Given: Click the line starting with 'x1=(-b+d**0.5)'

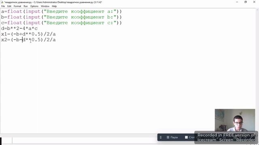Looking at the screenshot, I should [x=28, y=34].
